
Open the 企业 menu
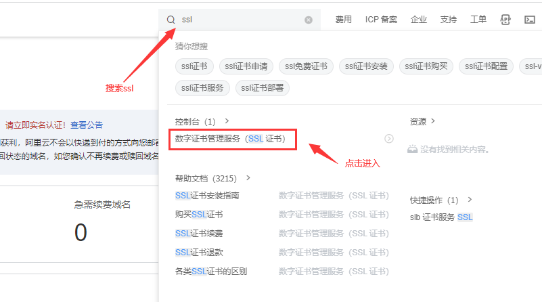pyautogui.click(x=419, y=20)
